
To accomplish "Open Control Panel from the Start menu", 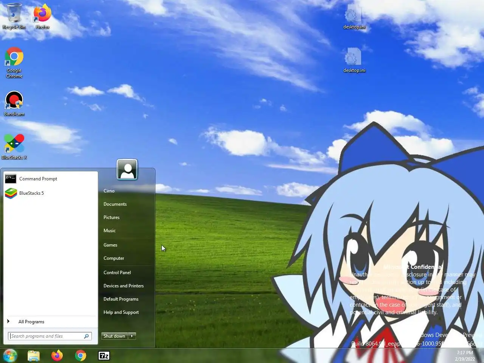I will (x=117, y=273).
